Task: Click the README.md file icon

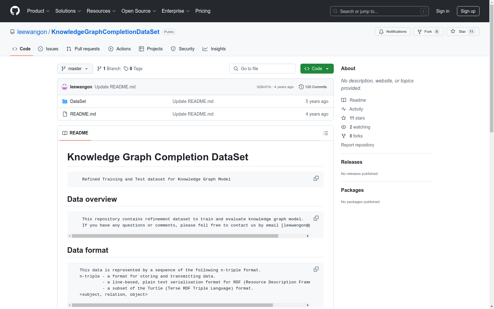Action: tap(65, 114)
